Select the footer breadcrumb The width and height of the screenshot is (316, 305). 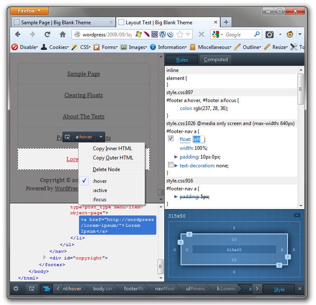point(133,289)
